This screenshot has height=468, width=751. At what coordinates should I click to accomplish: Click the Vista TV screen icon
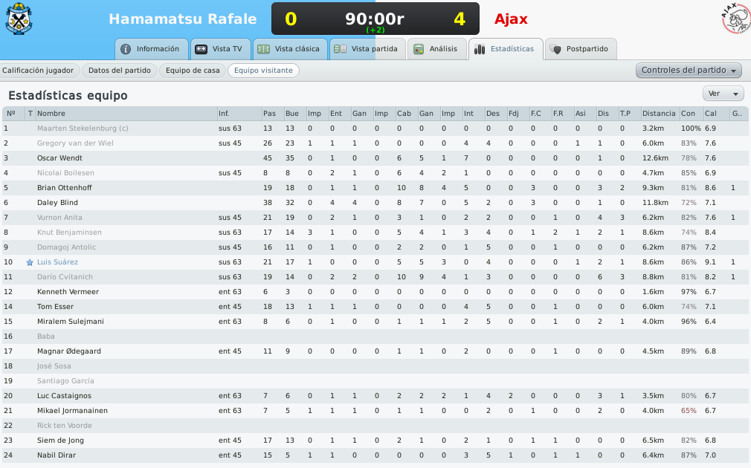(x=202, y=49)
